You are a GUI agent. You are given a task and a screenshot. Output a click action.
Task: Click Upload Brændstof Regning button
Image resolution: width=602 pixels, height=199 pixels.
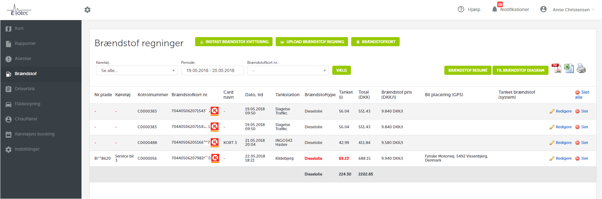click(x=312, y=42)
